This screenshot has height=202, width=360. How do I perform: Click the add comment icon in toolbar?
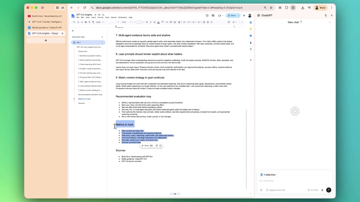pyautogui.click(x=171, y=22)
